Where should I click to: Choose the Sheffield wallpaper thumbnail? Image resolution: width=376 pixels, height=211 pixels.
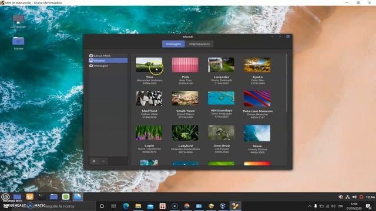pyautogui.click(x=149, y=98)
